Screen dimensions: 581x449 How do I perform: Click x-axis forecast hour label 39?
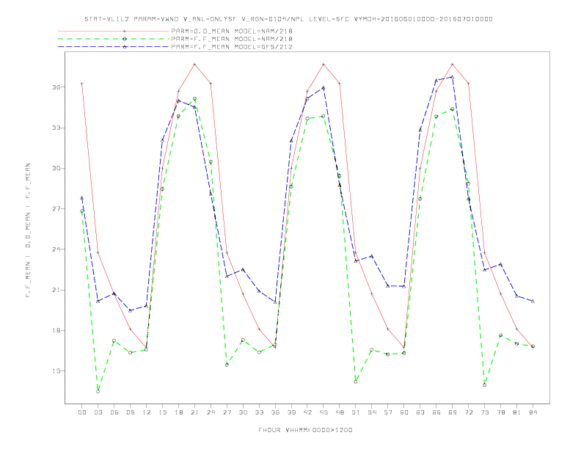pos(291,412)
